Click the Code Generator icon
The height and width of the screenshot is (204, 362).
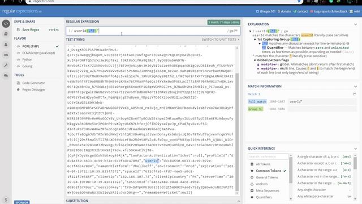(x=18, y=83)
